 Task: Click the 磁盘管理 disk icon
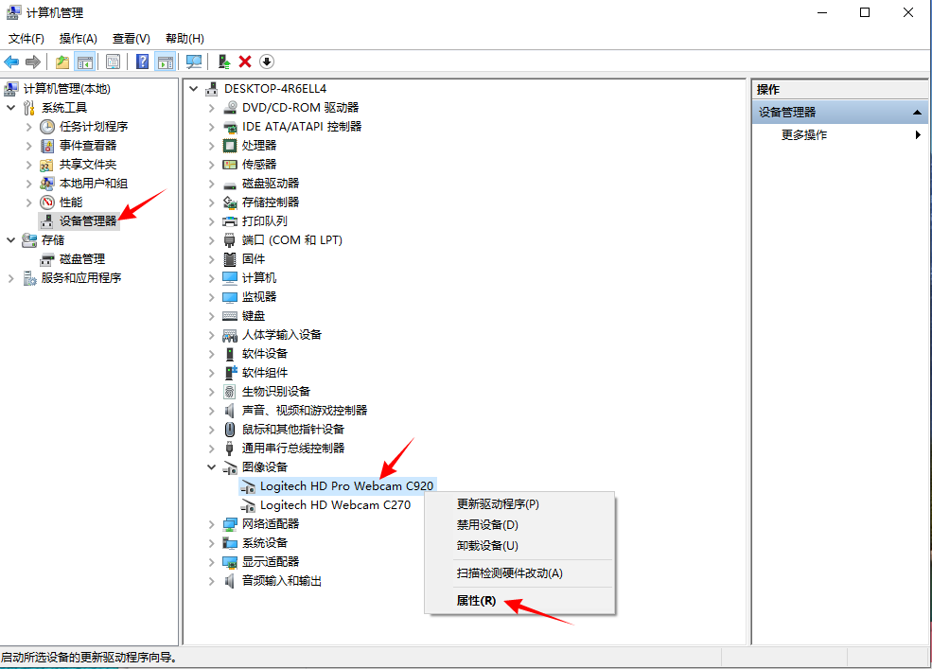click(x=47, y=259)
